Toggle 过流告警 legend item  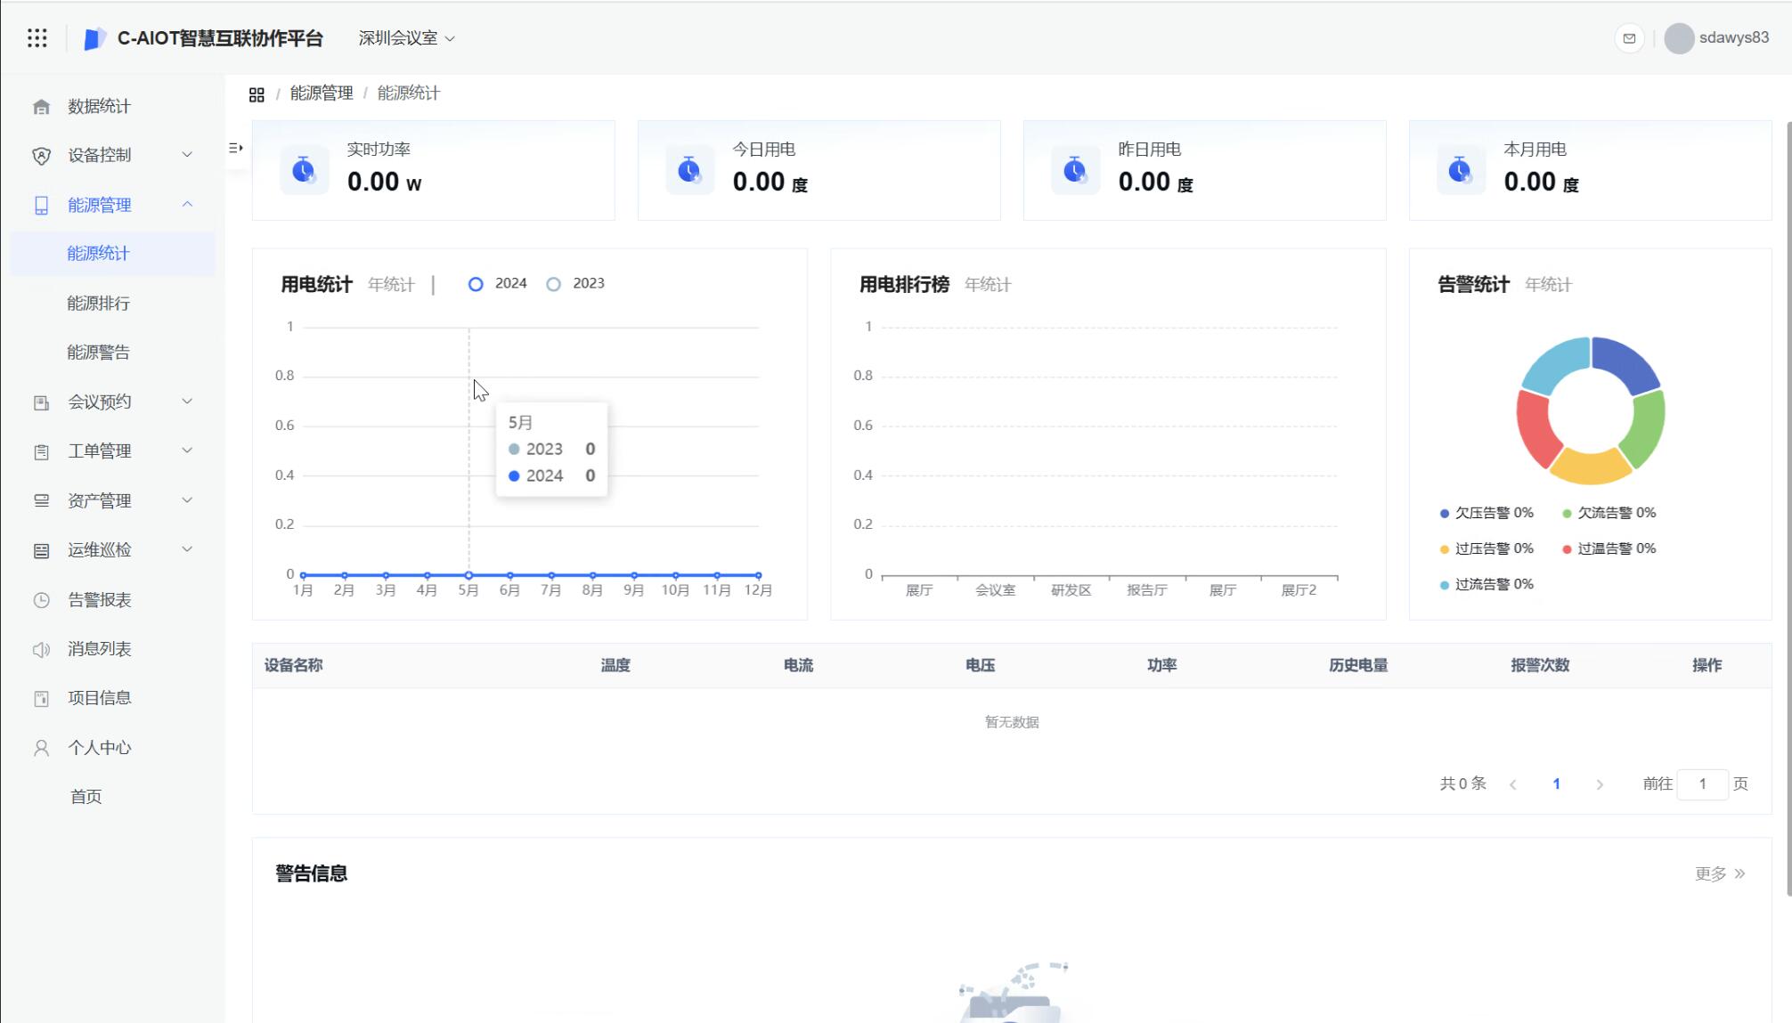click(x=1487, y=585)
